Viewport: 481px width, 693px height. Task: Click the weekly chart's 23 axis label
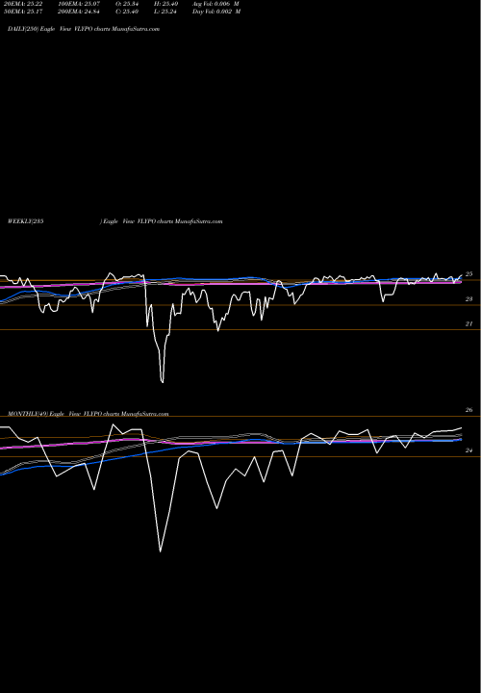point(469,299)
